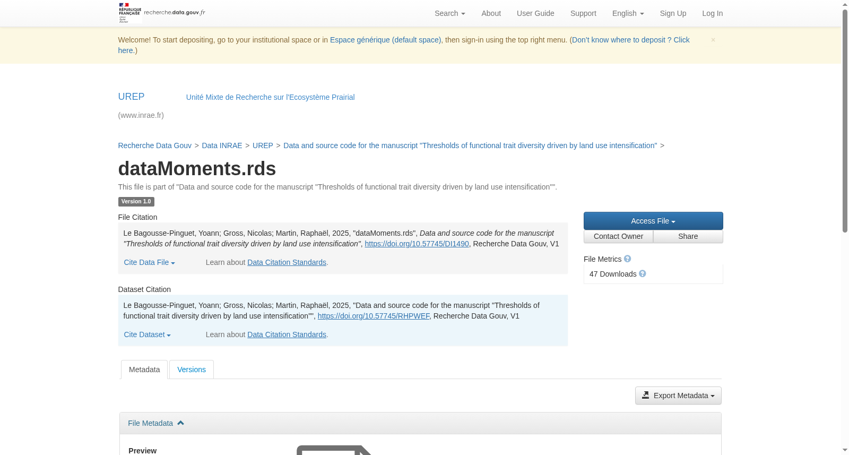This screenshot has width=849, height=455.
Task: Expand the Cite Data File menu
Action: (x=149, y=262)
